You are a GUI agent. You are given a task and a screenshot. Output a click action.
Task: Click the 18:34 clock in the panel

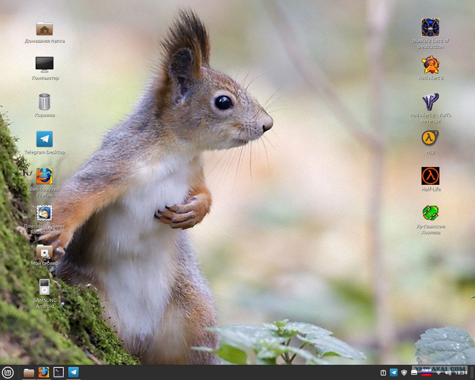[x=461, y=373]
